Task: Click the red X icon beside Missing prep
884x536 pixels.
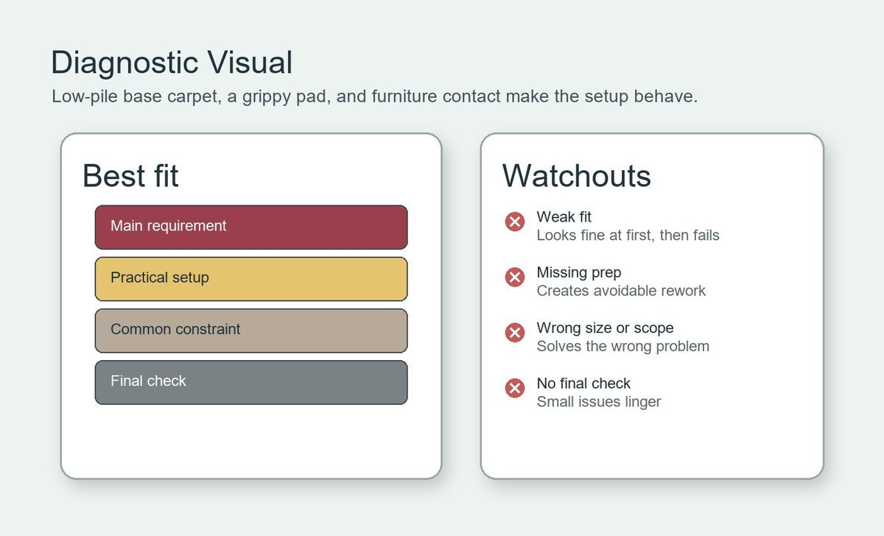Action: (514, 277)
